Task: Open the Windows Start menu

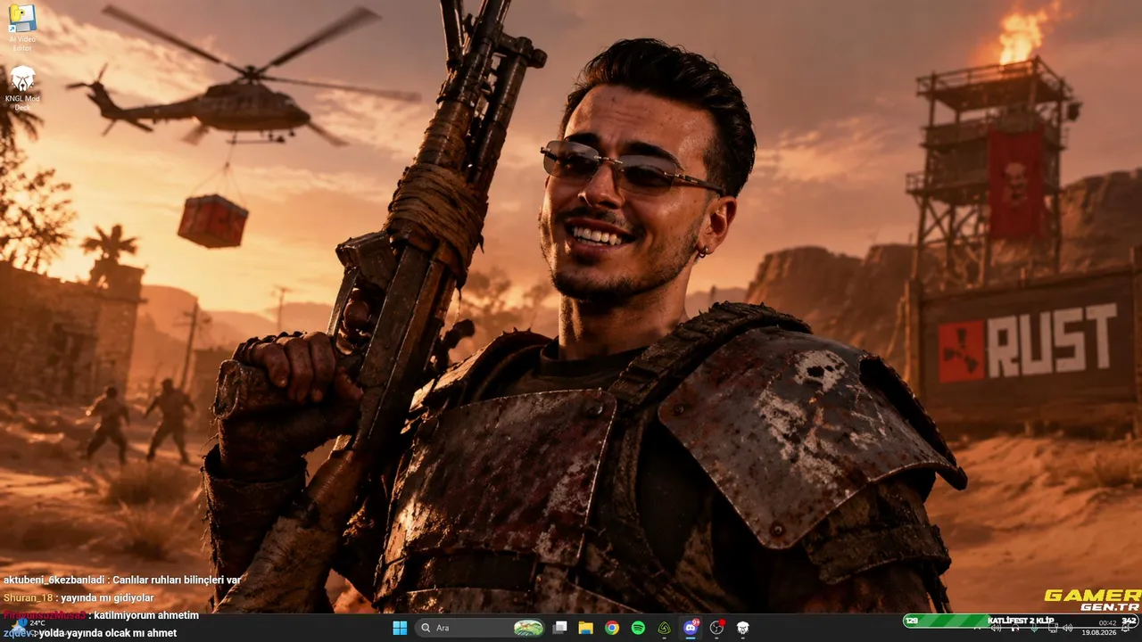Action: click(400, 628)
